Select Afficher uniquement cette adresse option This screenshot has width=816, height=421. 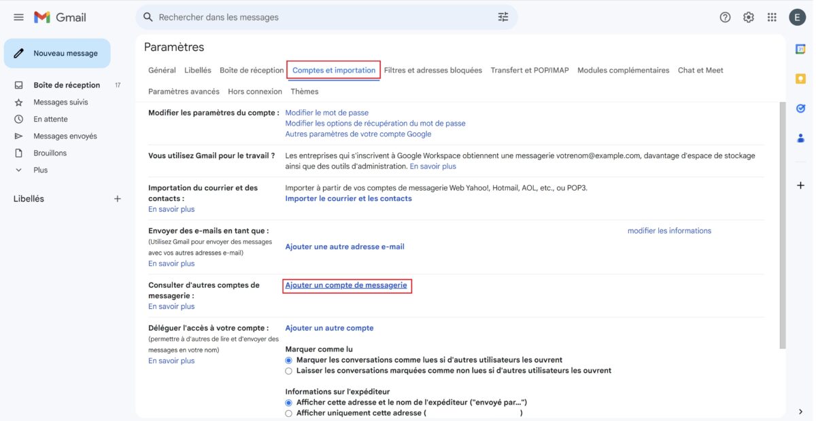click(288, 413)
